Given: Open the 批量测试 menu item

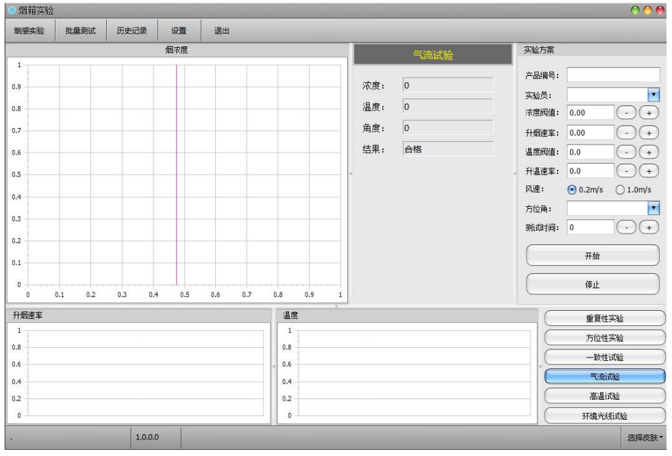Looking at the screenshot, I should (80, 31).
